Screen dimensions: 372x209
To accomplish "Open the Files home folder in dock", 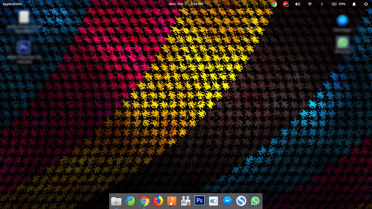I will [116, 201].
